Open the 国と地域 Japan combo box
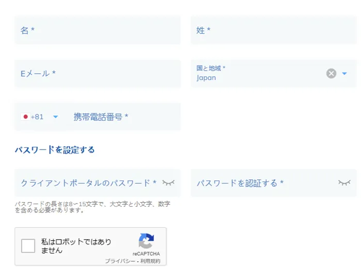Image resolution: width=361 pixels, height=267 pixels. click(x=274, y=73)
